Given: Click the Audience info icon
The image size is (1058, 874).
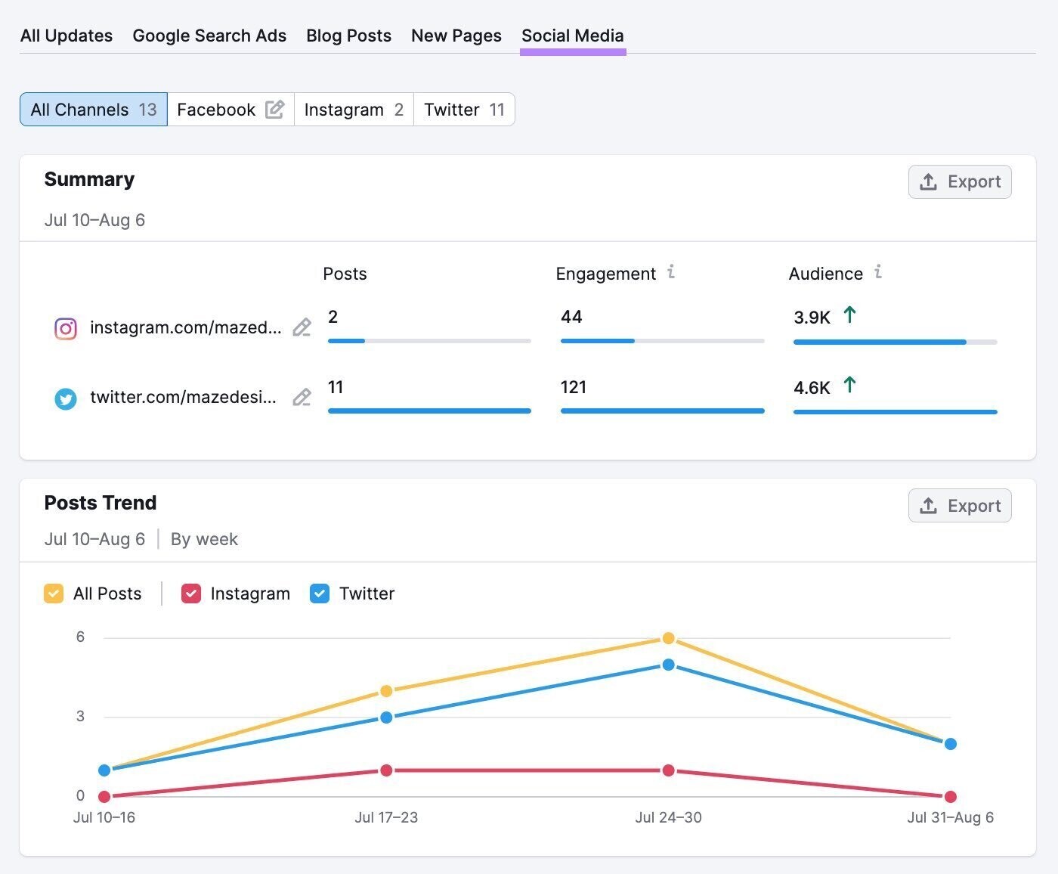Looking at the screenshot, I should [877, 272].
